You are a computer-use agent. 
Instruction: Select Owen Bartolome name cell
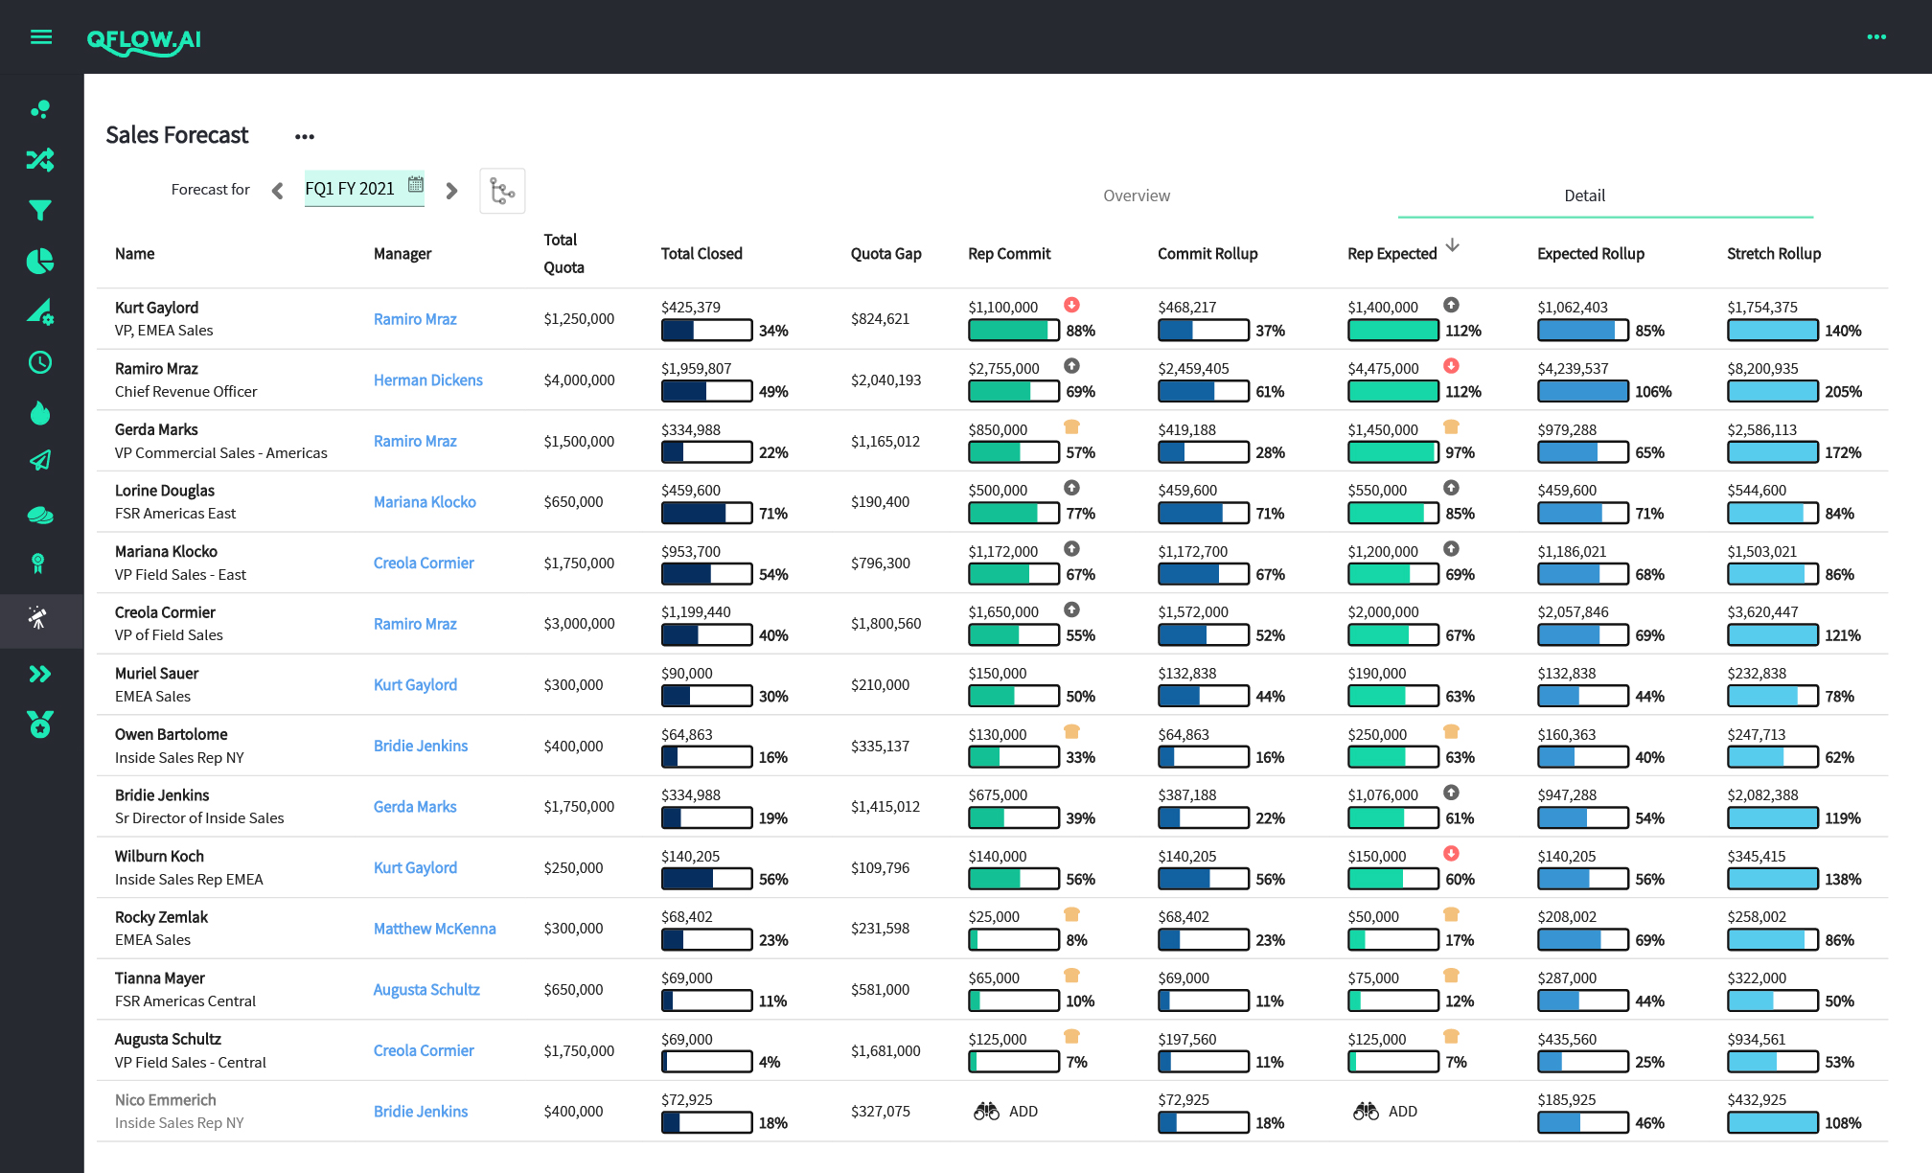(x=180, y=746)
